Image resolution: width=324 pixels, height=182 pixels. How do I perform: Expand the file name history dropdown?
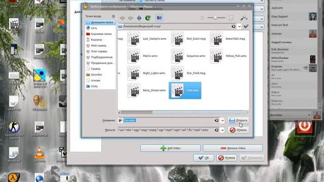pyautogui.click(x=222, y=120)
